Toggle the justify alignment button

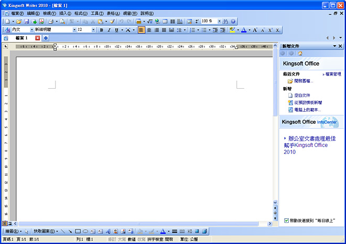click(x=164, y=30)
